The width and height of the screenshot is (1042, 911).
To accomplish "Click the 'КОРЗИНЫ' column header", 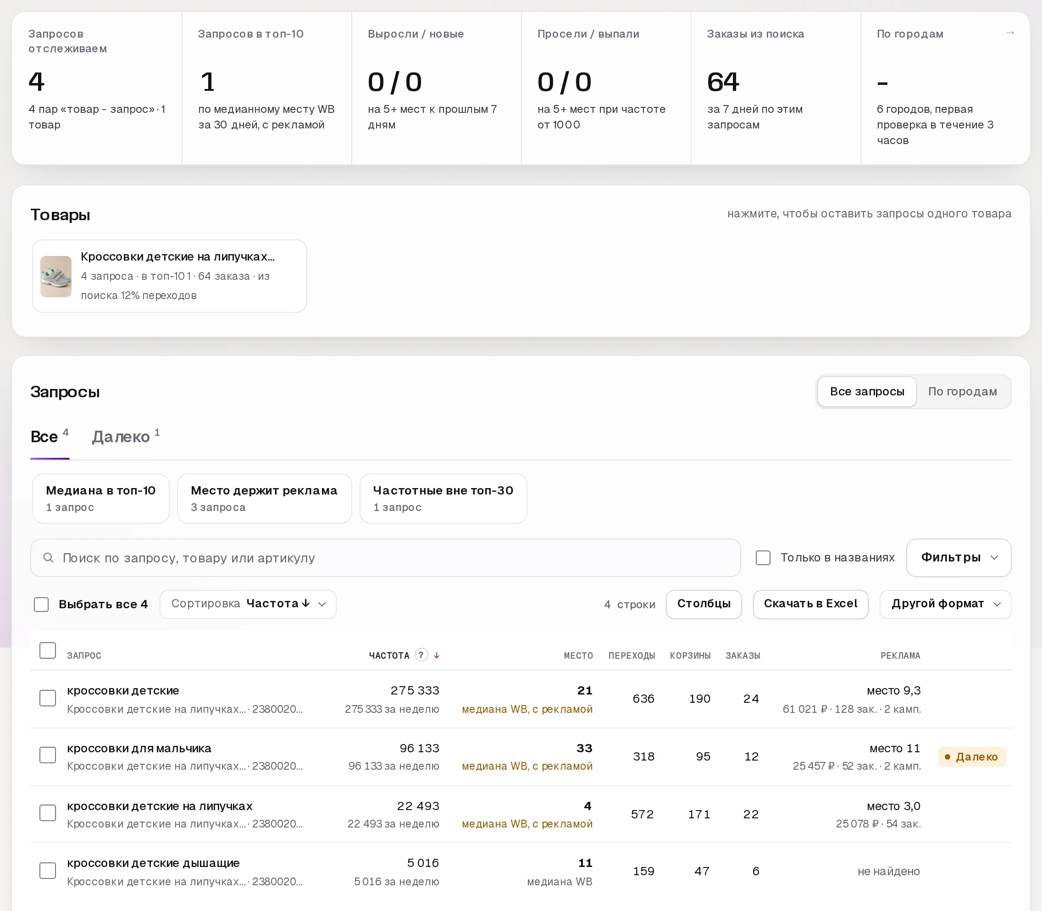I will point(690,656).
